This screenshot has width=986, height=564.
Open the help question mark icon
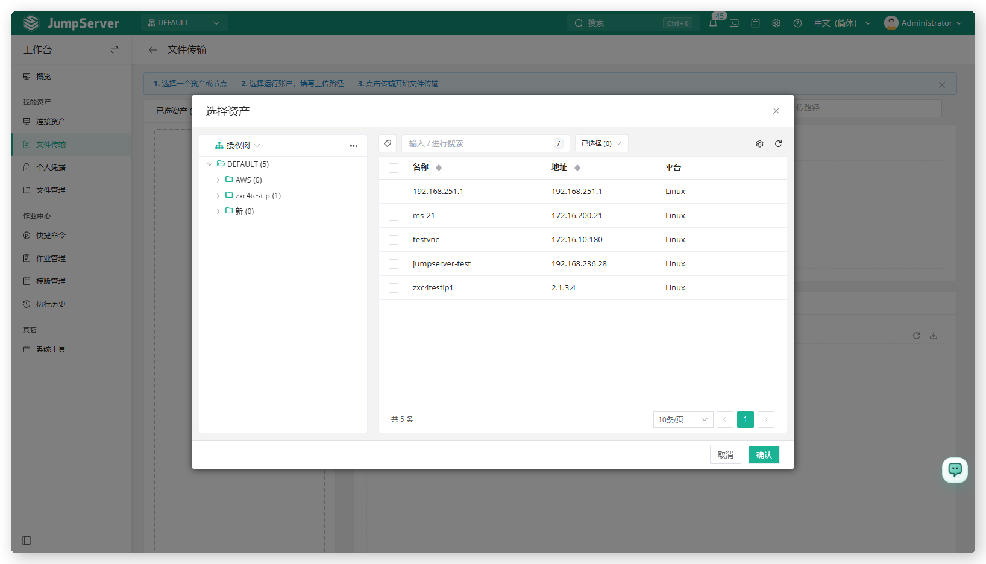click(797, 23)
